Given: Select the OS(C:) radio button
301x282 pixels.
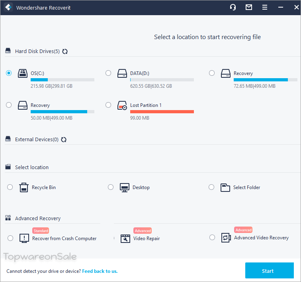Looking at the screenshot, I should click(9, 73).
